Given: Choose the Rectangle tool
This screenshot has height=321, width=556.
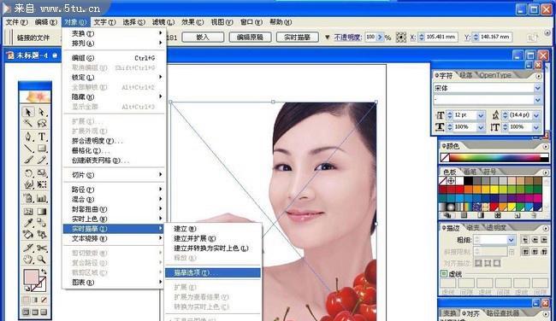Looking at the screenshot, I should [42, 149].
